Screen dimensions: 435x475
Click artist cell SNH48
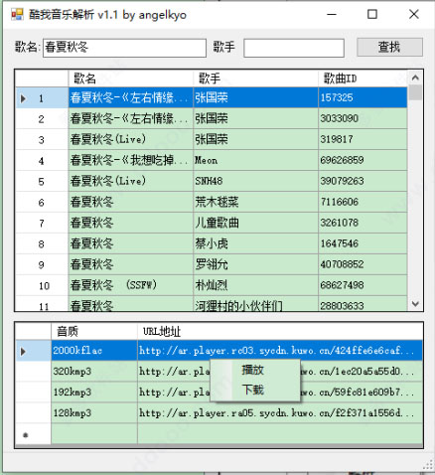255,181
